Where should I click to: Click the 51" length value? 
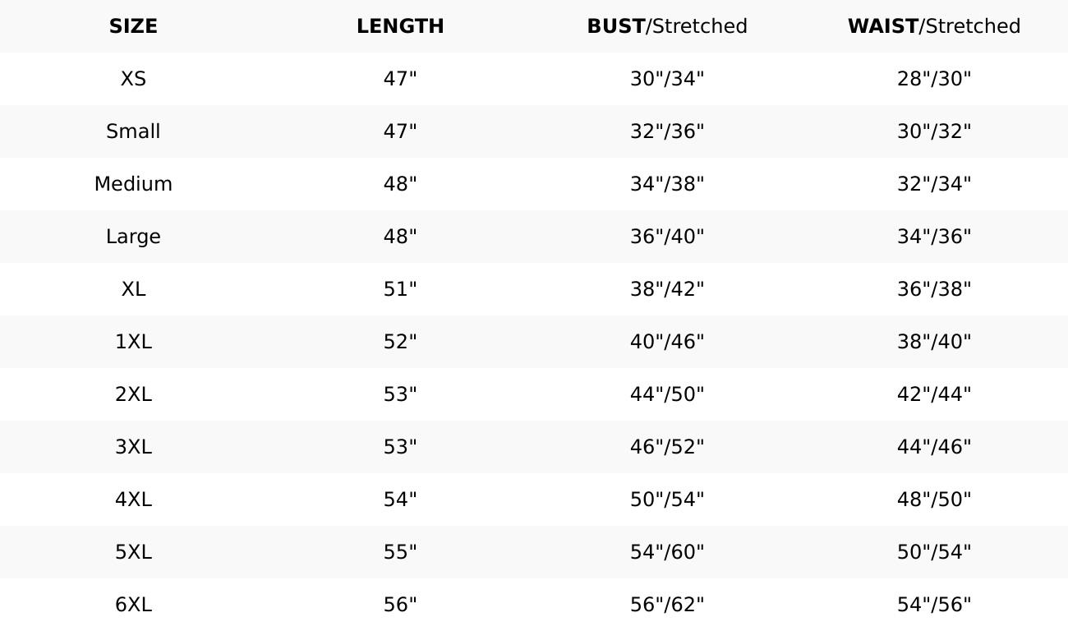(400, 289)
